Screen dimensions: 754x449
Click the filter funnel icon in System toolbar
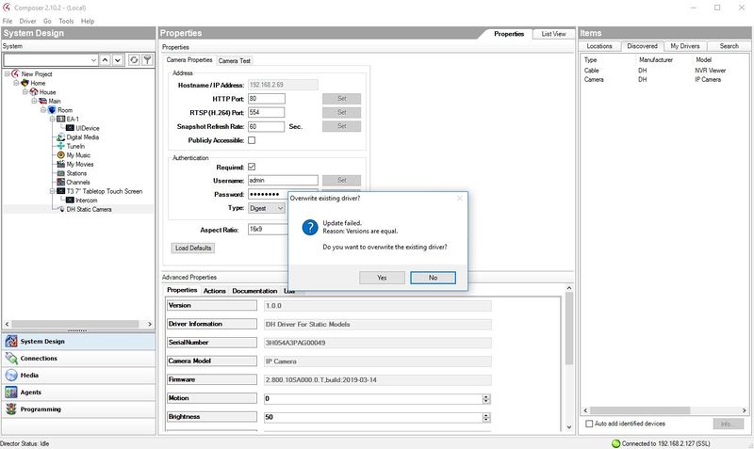click(x=147, y=60)
